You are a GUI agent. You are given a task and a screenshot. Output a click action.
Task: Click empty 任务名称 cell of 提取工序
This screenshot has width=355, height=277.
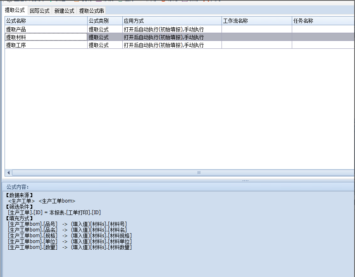point(322,45)
